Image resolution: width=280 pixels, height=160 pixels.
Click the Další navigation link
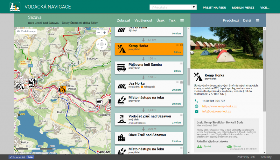tap(247, 20)
